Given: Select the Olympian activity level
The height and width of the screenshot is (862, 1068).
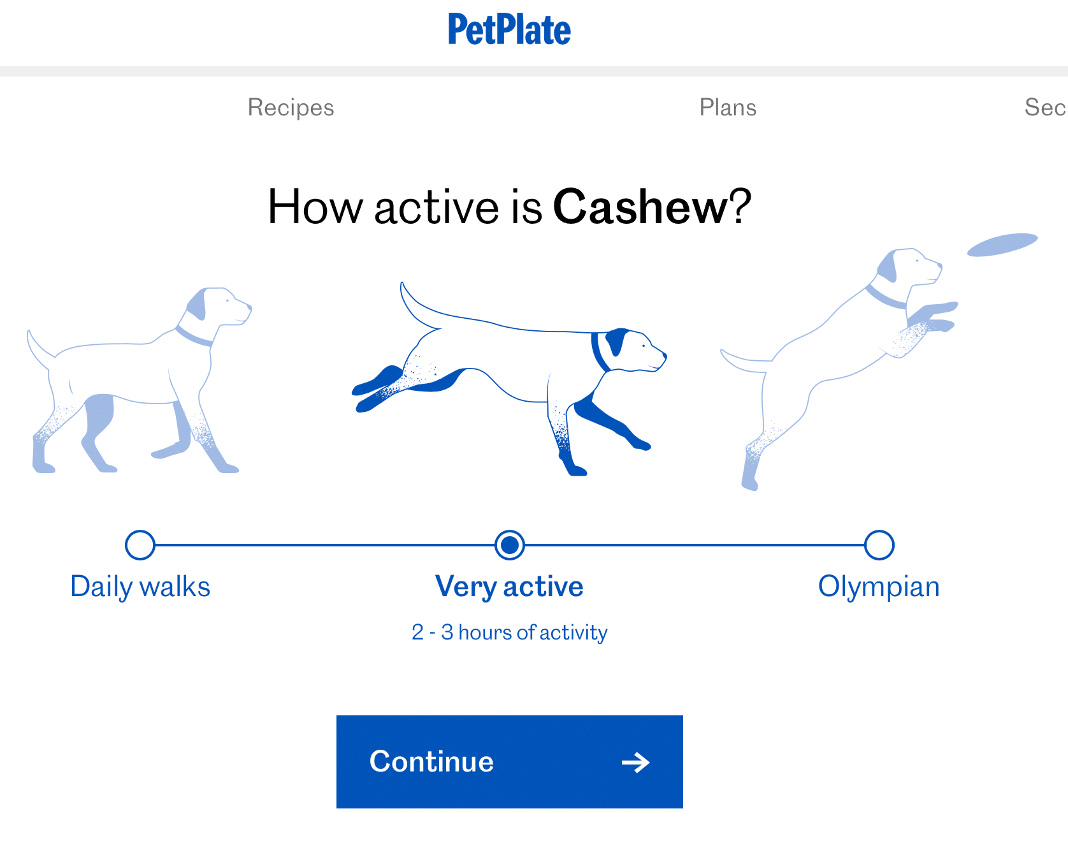Looking at the screenshot, I should [x=879, y=545].
